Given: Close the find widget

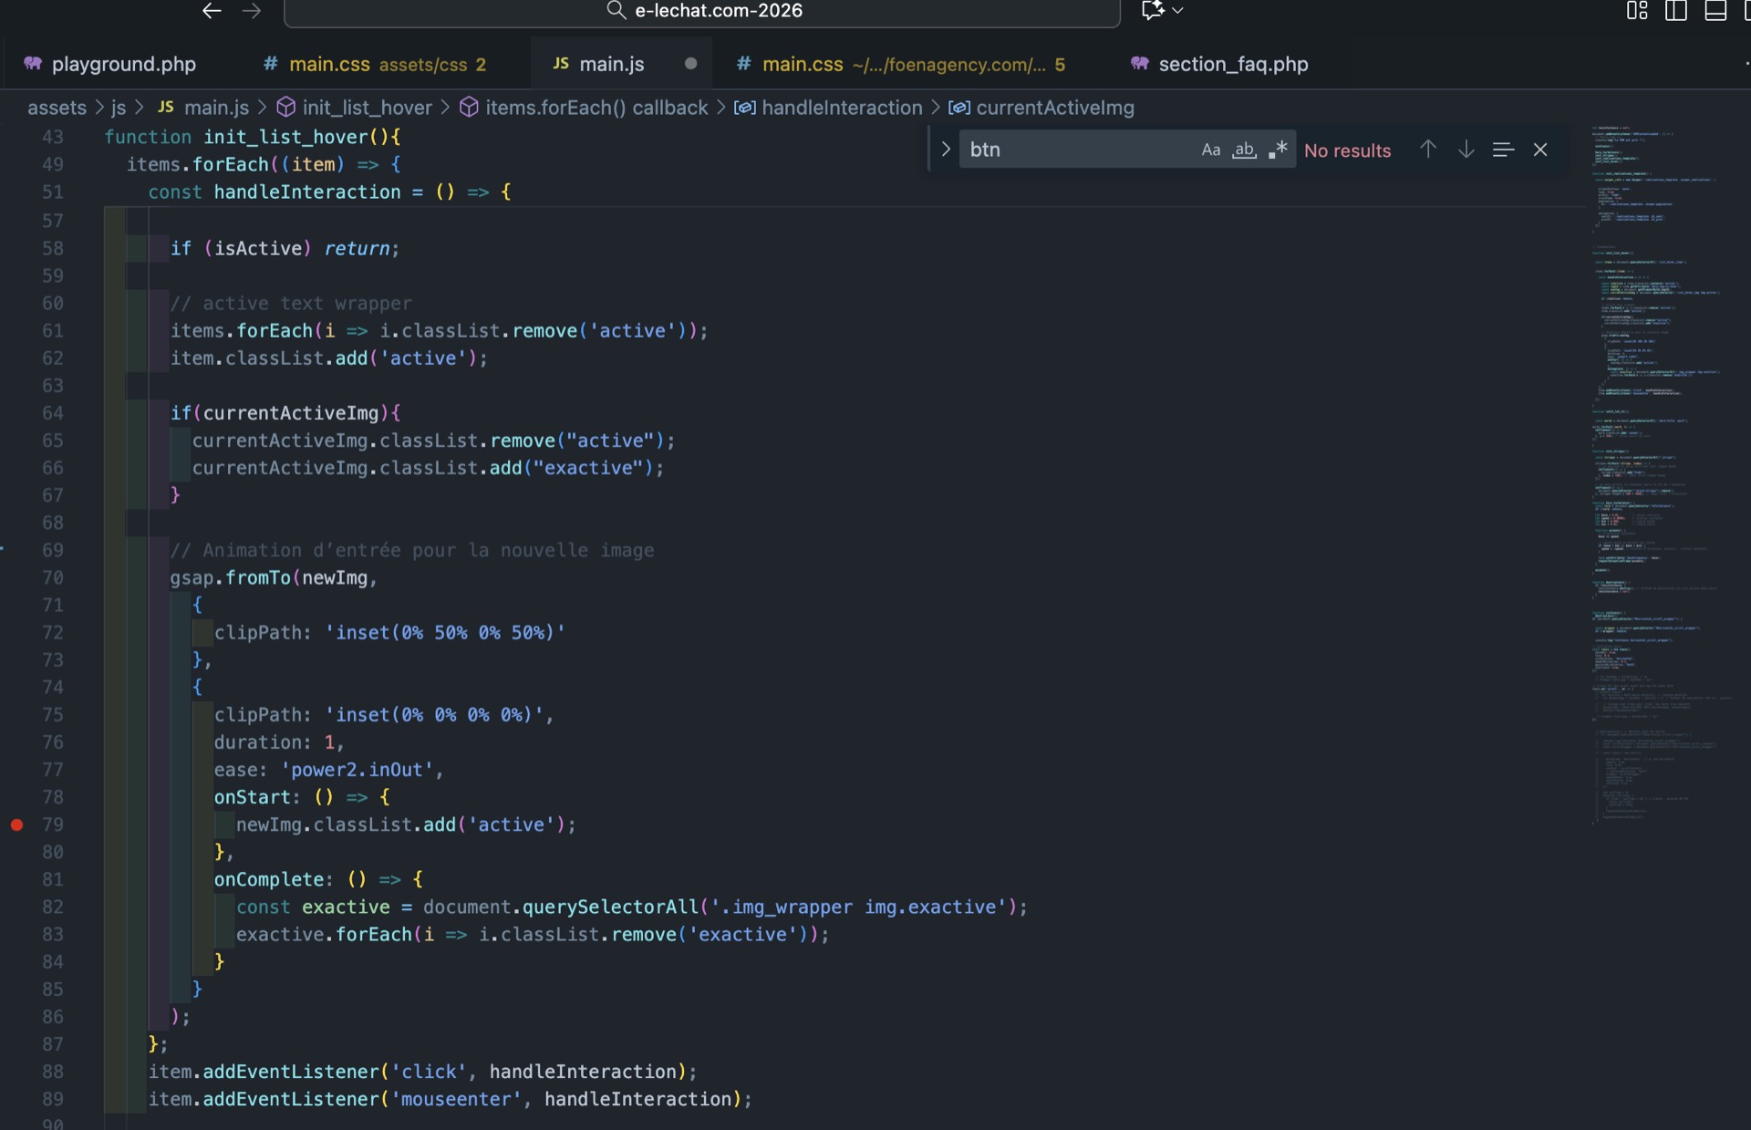Looking at the screenshot, I should point(1539,149).
